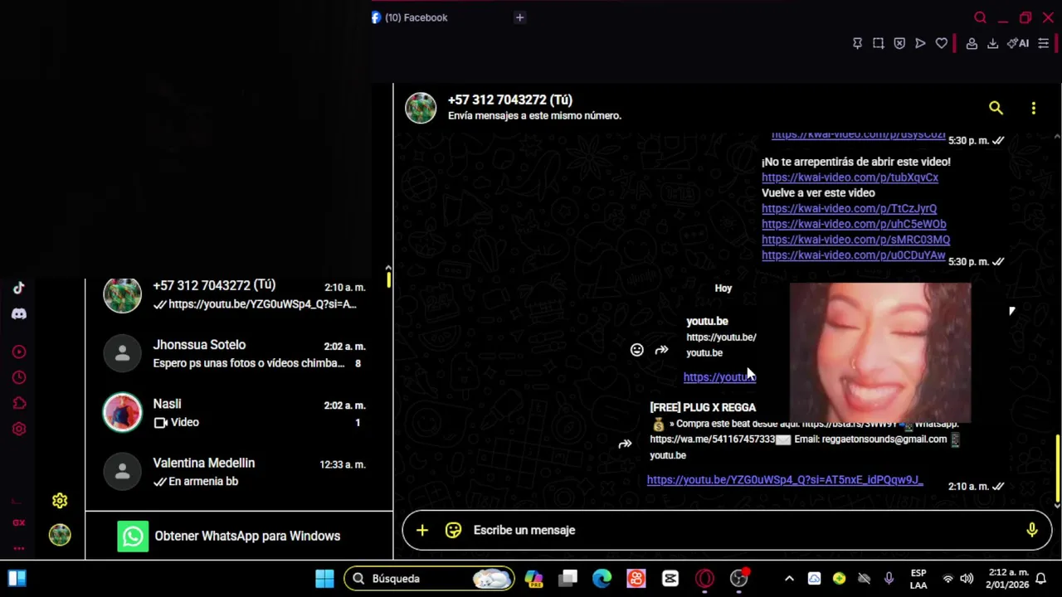Open kwai-video.com/p/TtCzJyrQ link
The width and height of the screenshot is (1062, 597).
pos(849,209)
